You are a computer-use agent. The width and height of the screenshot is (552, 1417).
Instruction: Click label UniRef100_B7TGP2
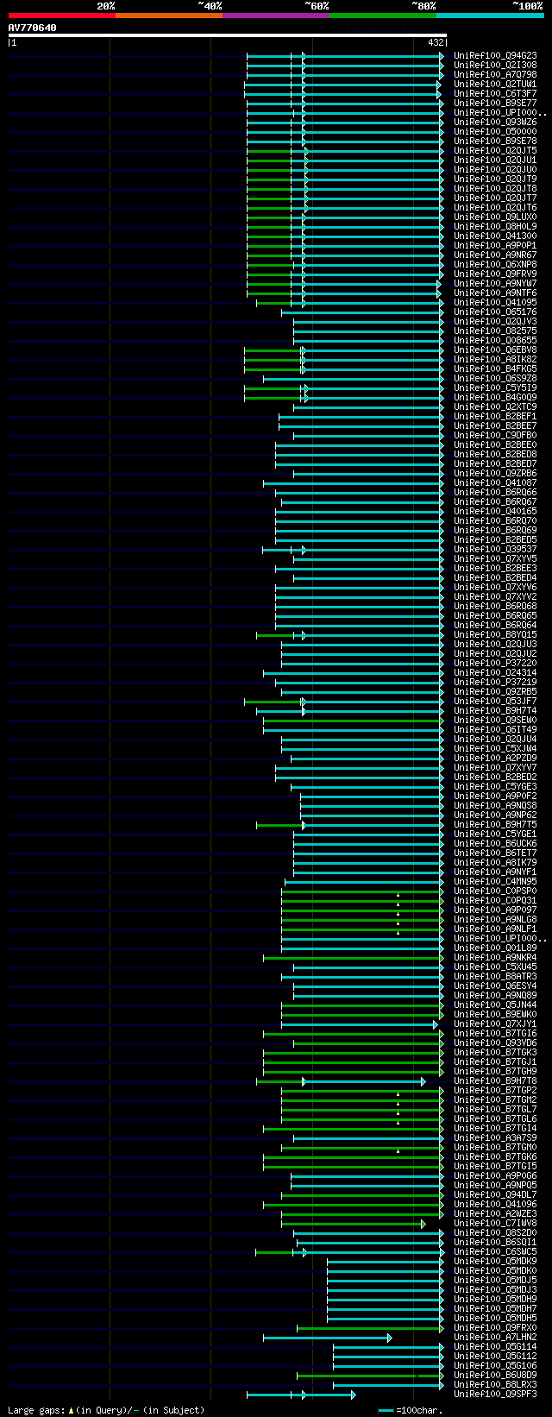tap(495, 1091)
